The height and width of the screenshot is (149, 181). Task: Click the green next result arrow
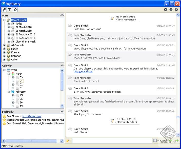coord(177,140)
